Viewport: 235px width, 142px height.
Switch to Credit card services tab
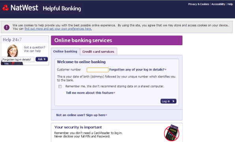99,52
